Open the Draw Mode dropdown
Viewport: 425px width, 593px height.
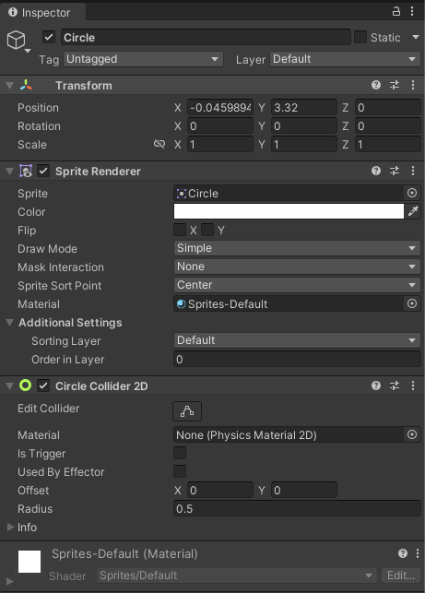(297, 248)
